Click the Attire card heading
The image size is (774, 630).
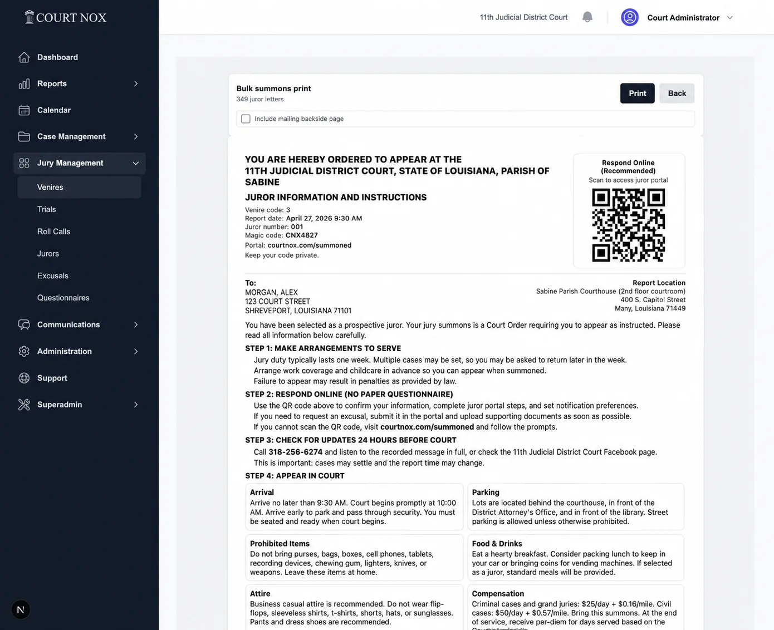(x=260, y=594)
